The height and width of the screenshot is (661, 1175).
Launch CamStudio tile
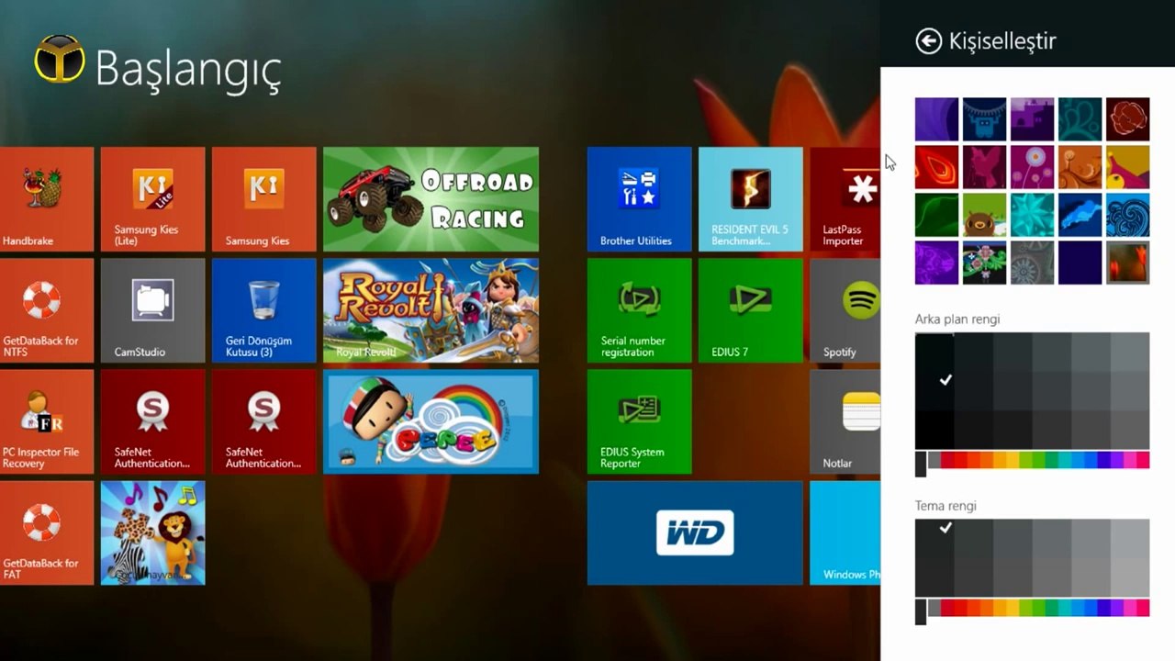click(152, 310)
